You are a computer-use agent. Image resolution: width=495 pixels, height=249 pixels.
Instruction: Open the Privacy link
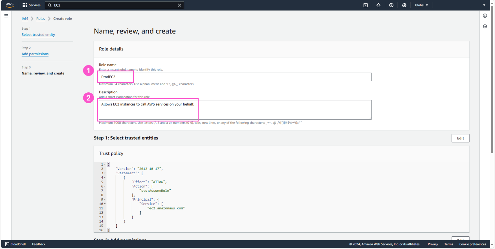(x=433, y=244)
